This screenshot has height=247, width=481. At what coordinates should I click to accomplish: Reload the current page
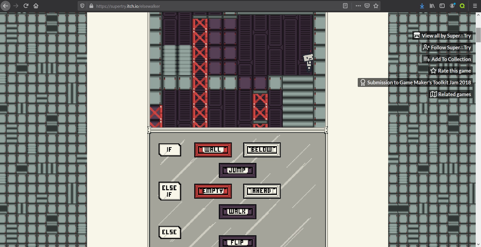coord(26,6)
